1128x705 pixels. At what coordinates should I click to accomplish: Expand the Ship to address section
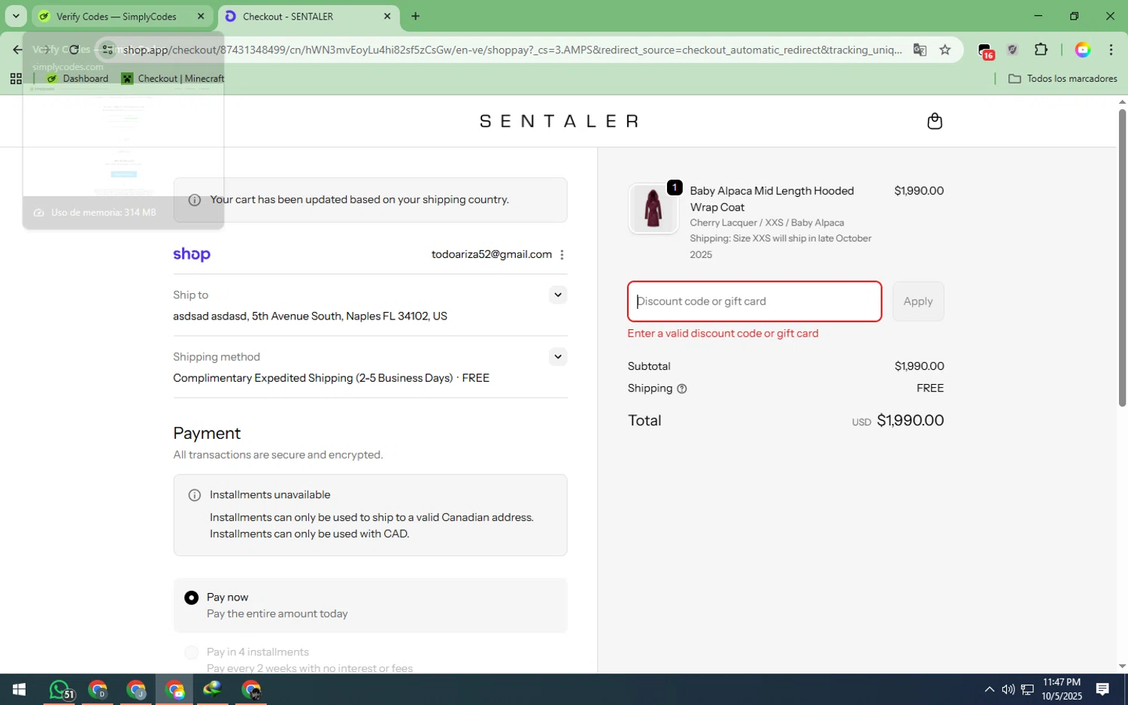click(x=557, y=295)
